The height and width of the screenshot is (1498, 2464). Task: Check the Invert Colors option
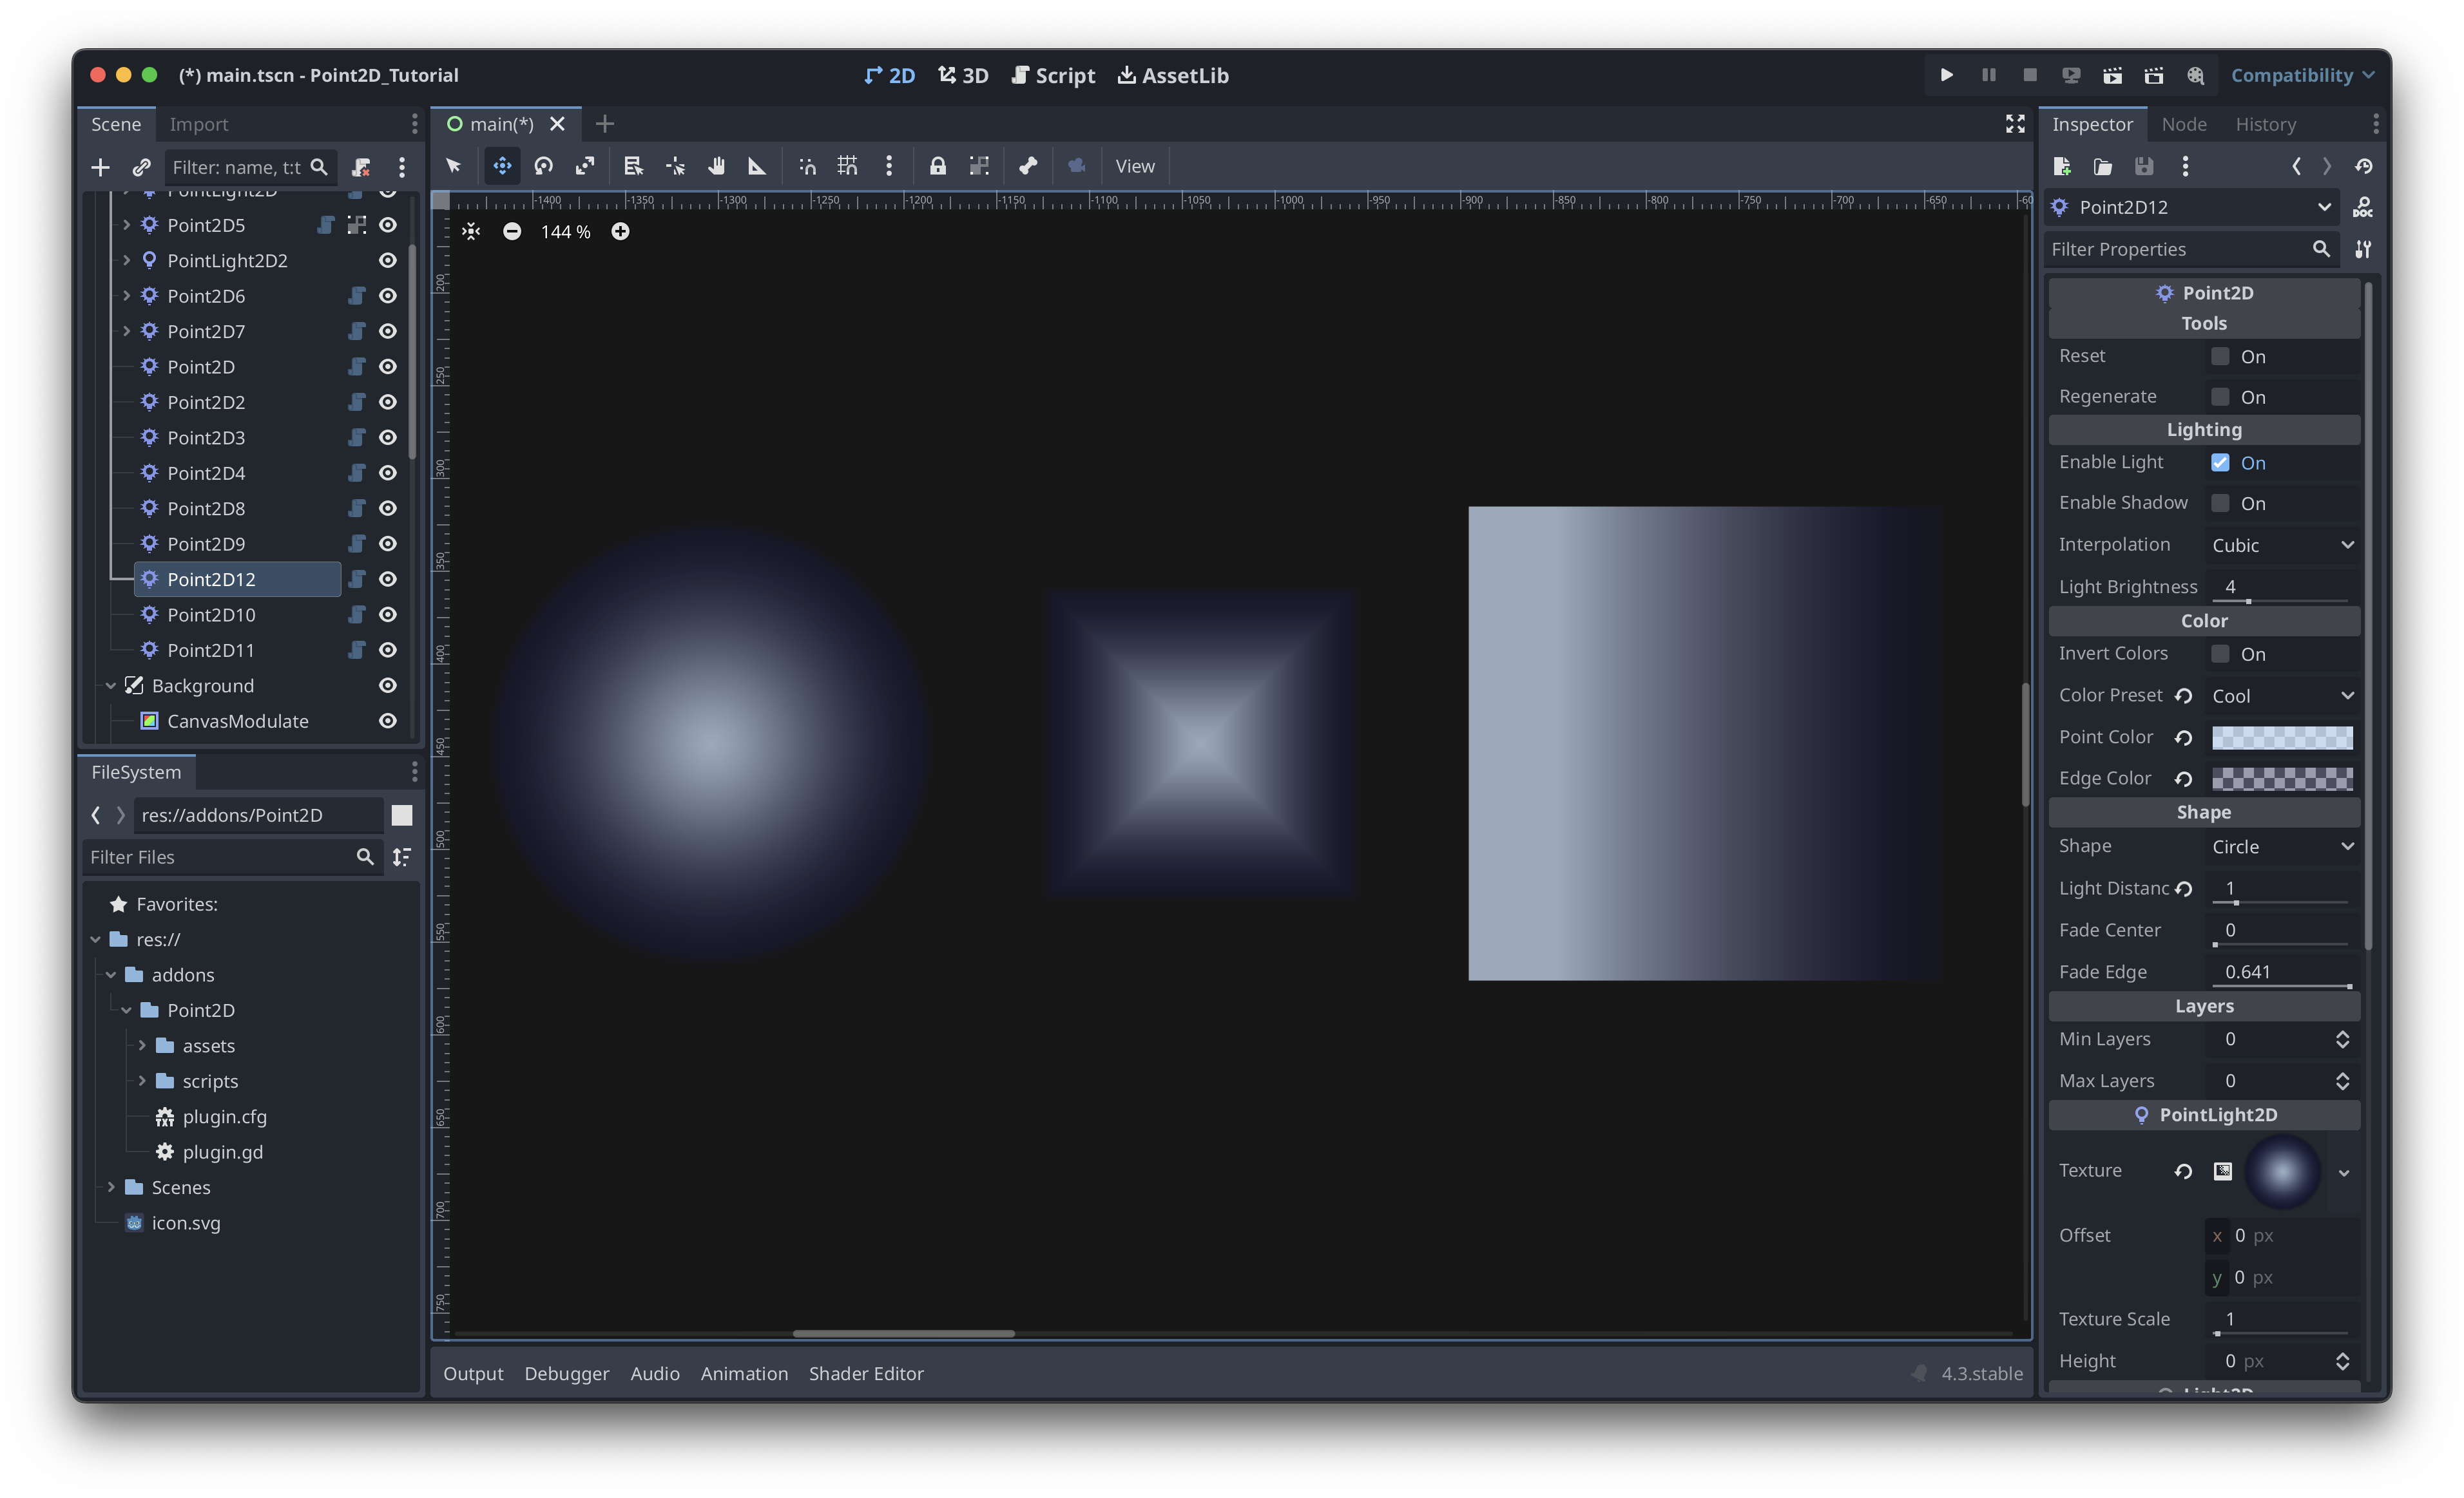coord(2220,654)
